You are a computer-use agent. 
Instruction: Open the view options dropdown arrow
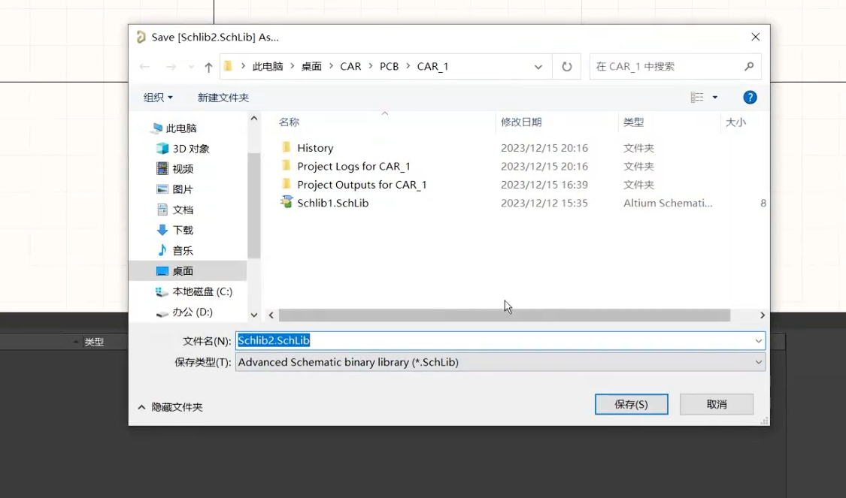click(715, 98)
